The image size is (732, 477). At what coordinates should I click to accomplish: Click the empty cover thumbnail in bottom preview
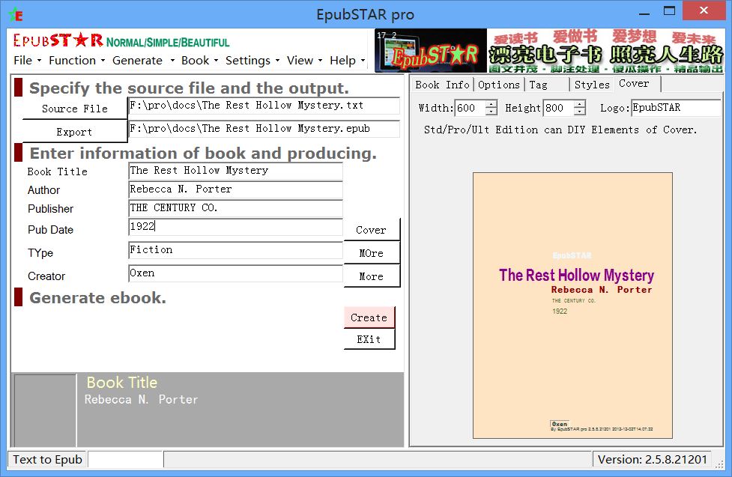coord(45,410)
